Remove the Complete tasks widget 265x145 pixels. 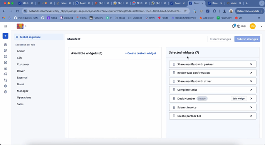[x=251, y=90]
